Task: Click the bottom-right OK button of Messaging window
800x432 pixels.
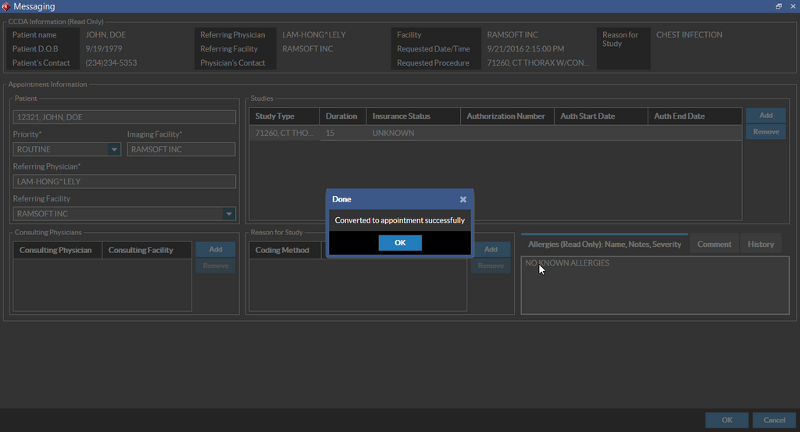Action: point(727,420)
